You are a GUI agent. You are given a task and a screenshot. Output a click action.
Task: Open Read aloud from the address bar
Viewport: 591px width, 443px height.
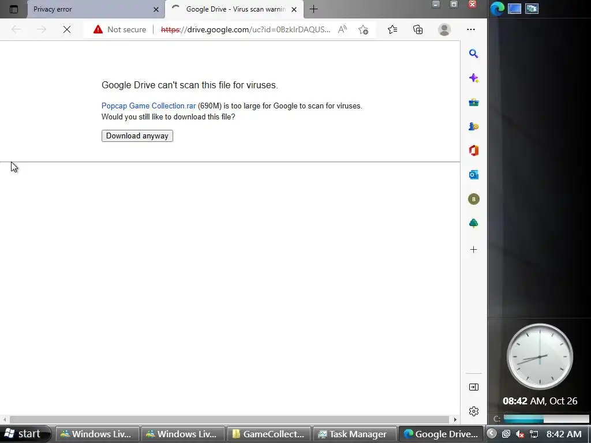pos(342,29)
